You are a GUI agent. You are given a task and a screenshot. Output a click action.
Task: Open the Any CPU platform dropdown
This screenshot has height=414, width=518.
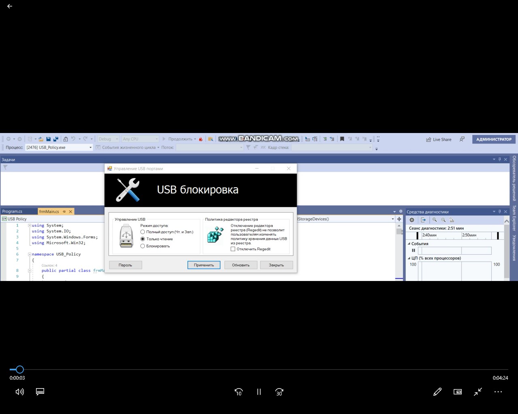tap(140, 139)
